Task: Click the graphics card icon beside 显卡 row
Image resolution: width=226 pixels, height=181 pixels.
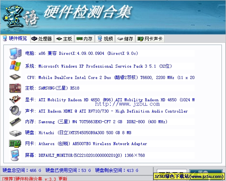Action: tap(15, 99)
